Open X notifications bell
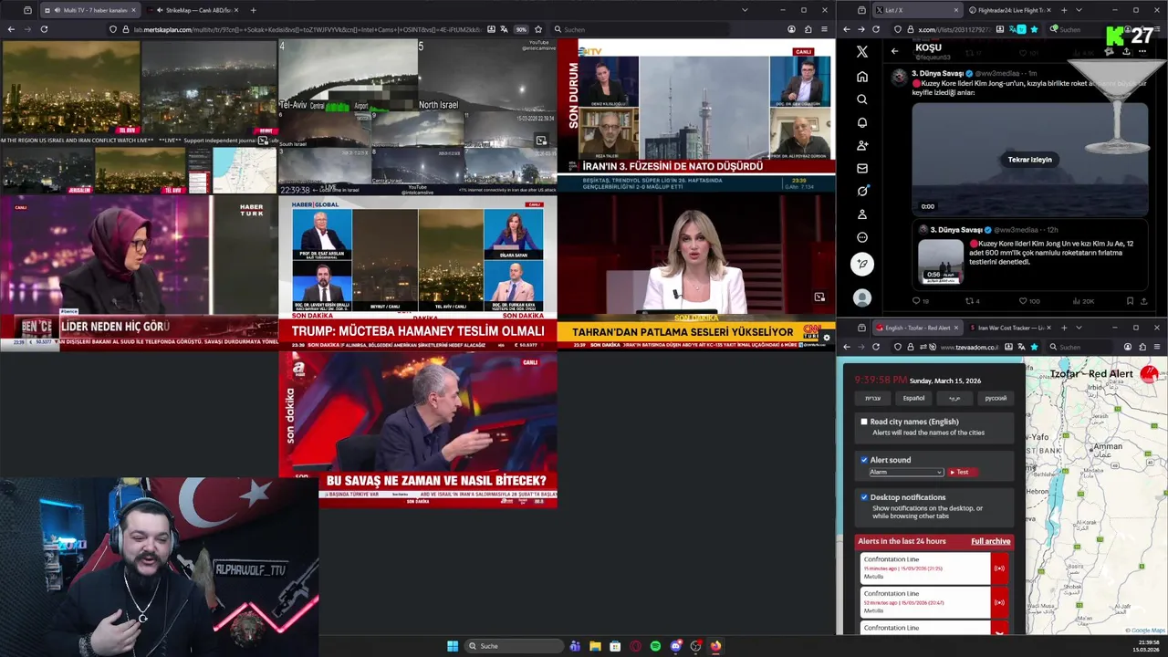 861,122
